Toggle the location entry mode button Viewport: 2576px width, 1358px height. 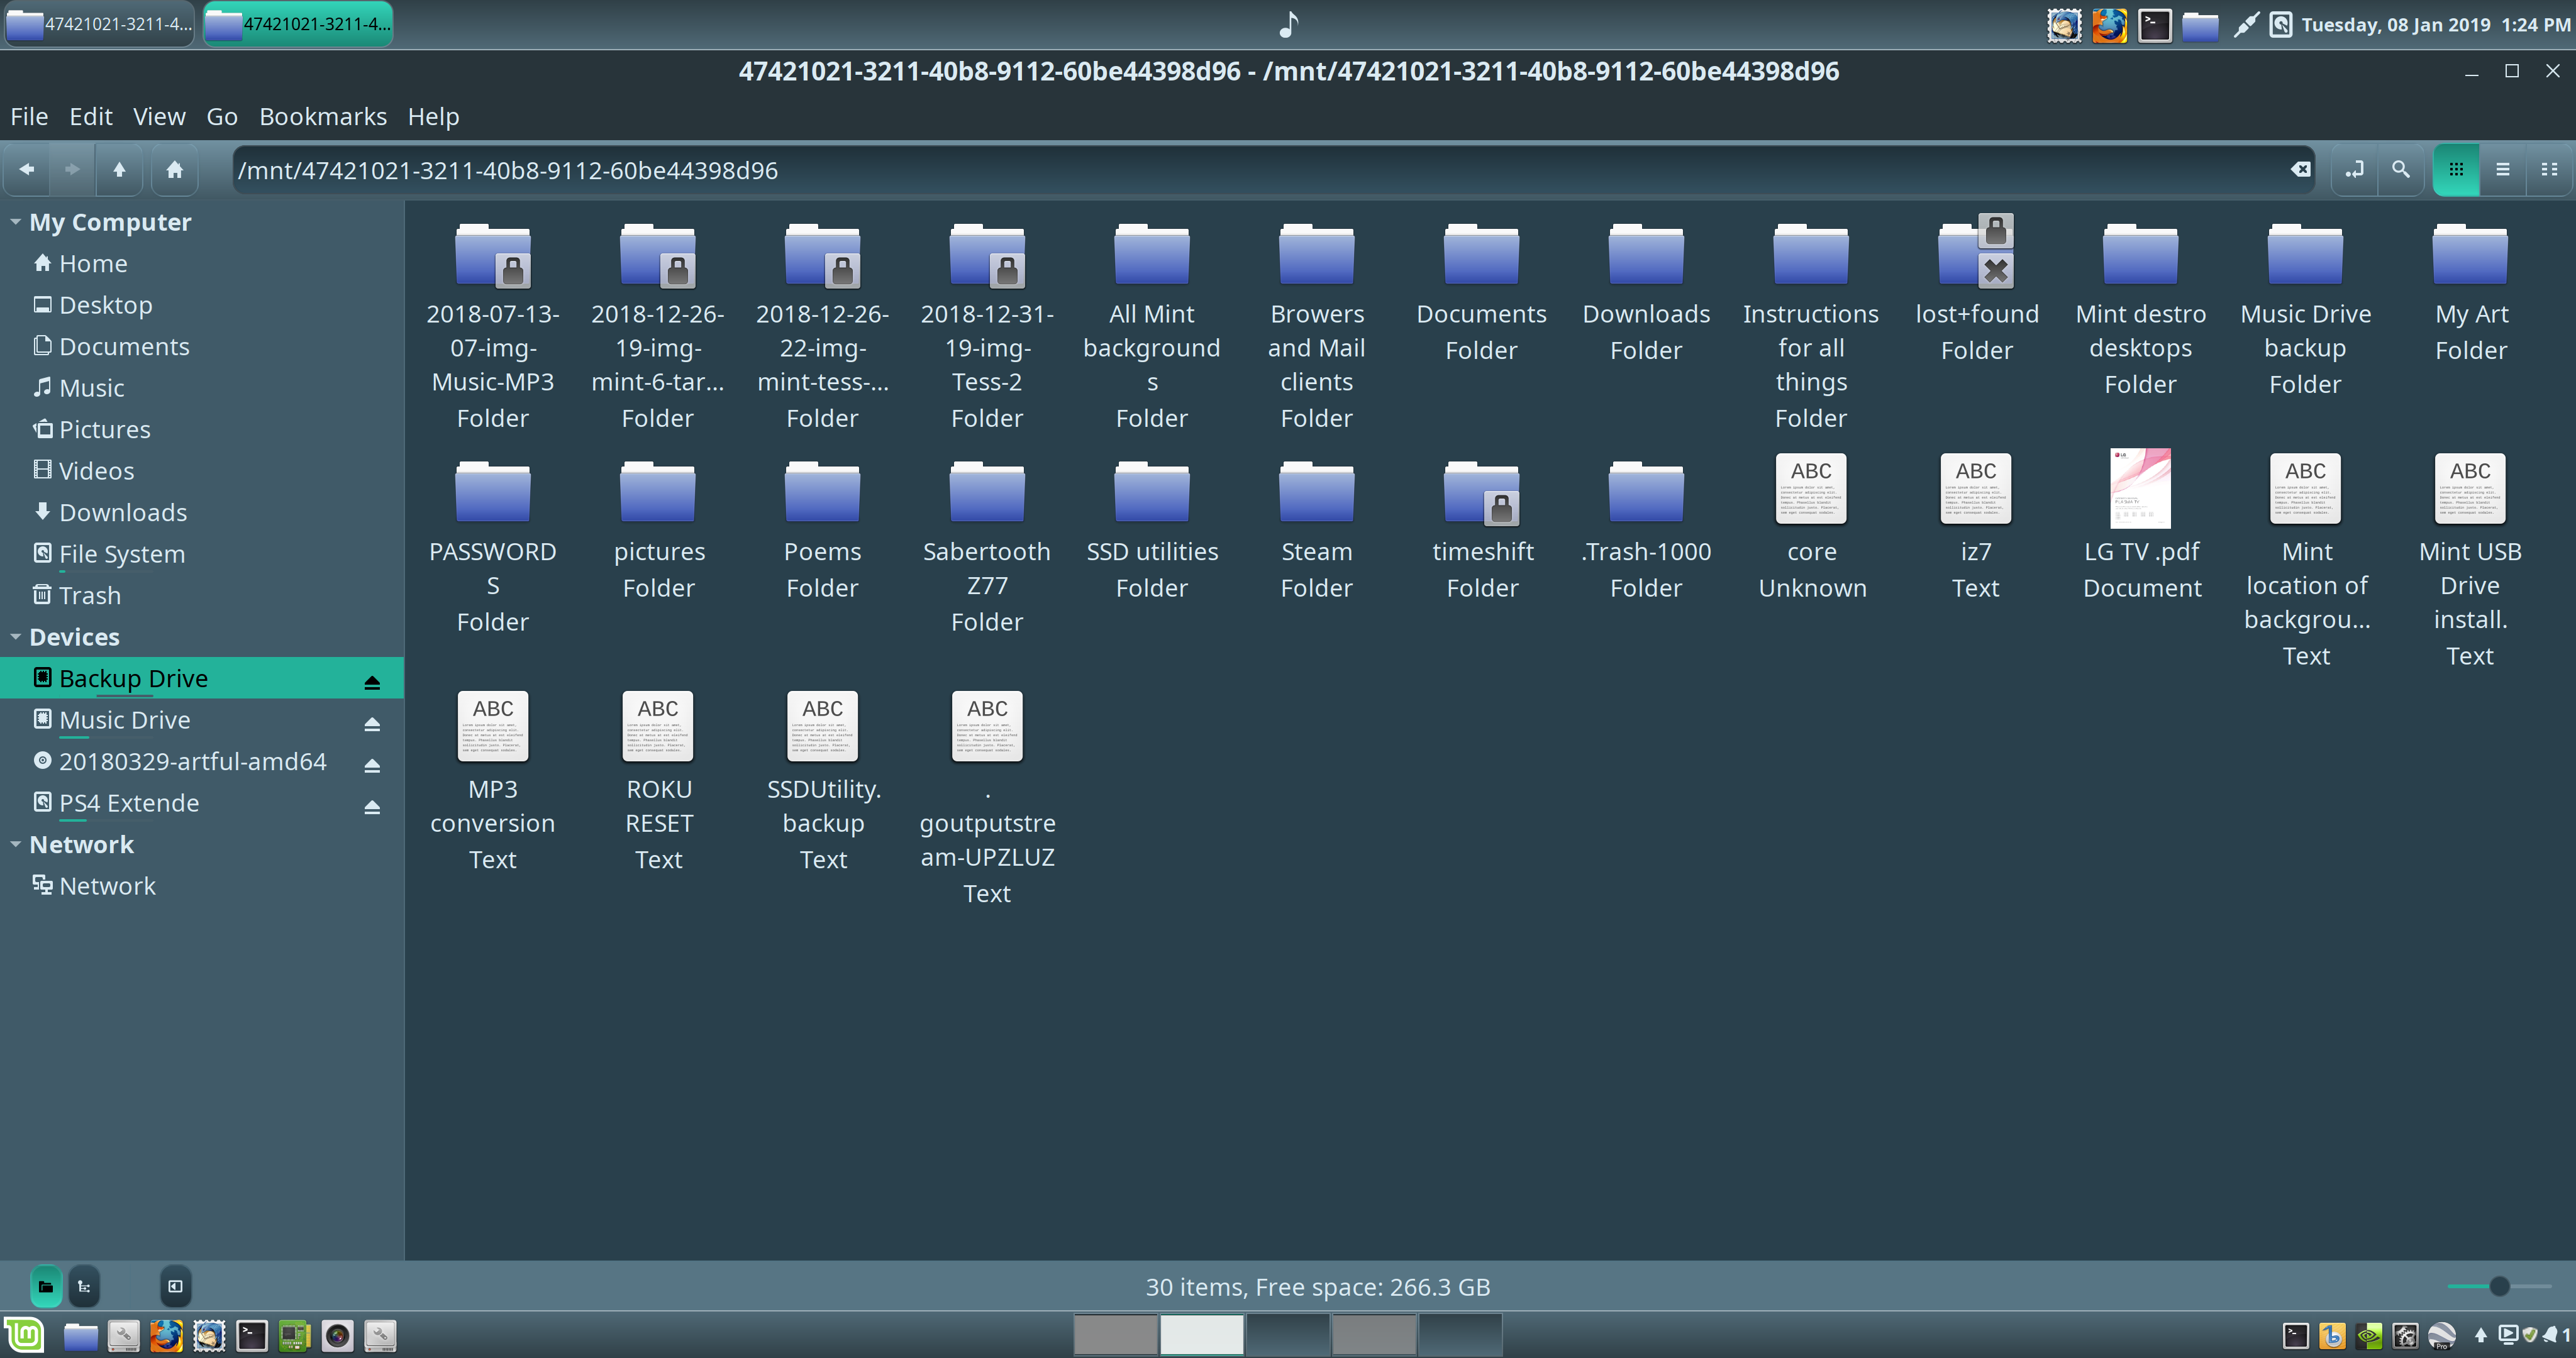(x=2354, y=169)
